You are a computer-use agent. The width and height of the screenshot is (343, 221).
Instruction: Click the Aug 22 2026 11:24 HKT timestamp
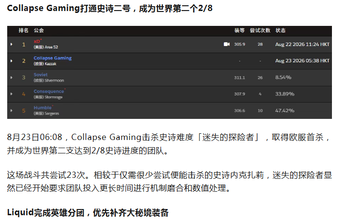[302, 44]
